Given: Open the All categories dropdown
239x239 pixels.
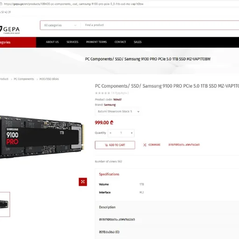Looking at the screenshot, I should [60, 25].
